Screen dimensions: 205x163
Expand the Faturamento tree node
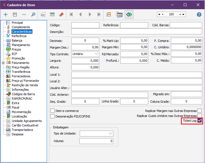point(3,63)
